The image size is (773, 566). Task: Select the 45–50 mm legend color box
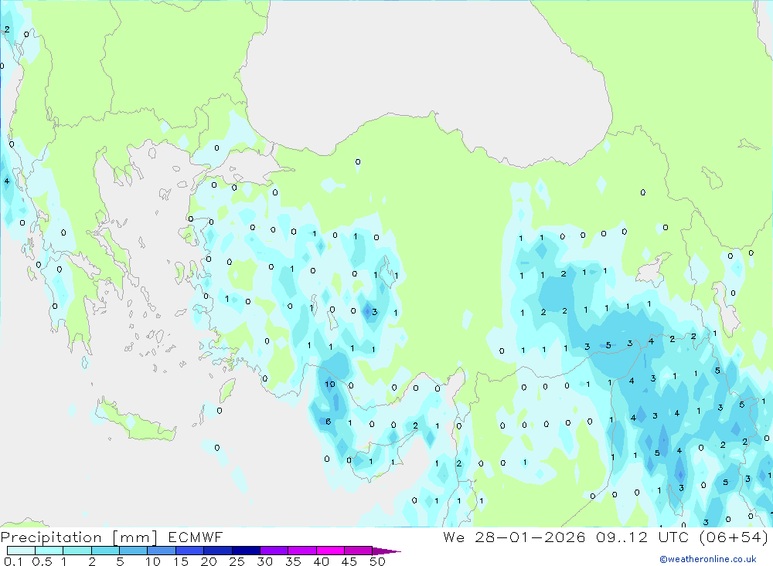coord(359,551)
